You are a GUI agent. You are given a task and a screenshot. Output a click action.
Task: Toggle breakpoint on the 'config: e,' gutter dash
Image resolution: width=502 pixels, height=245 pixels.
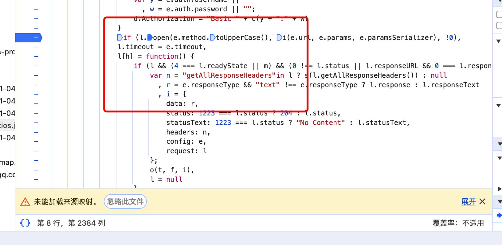(x=36, y=142)
